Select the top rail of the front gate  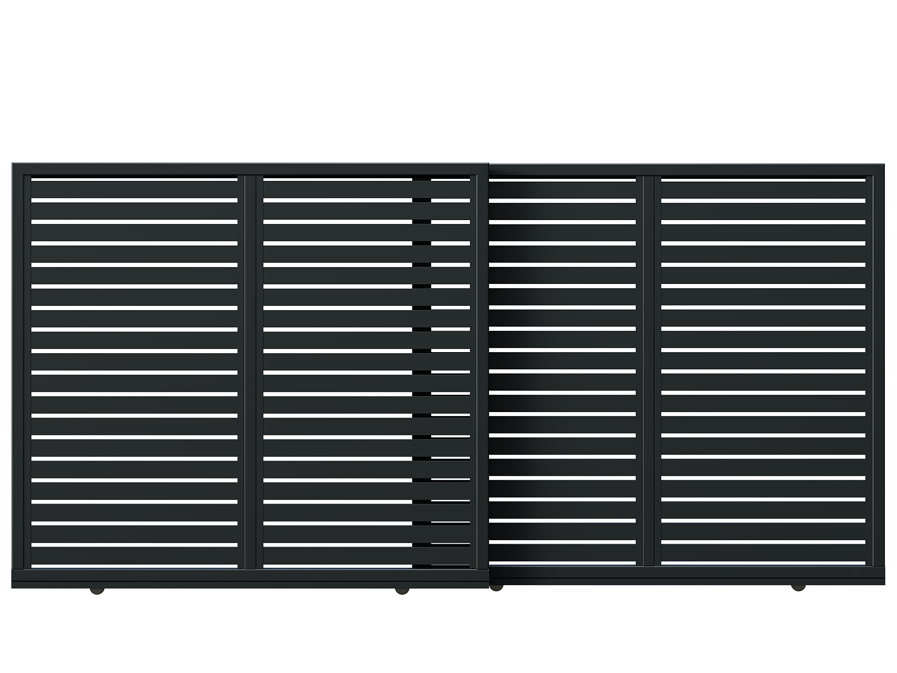(x=250, y=169)
